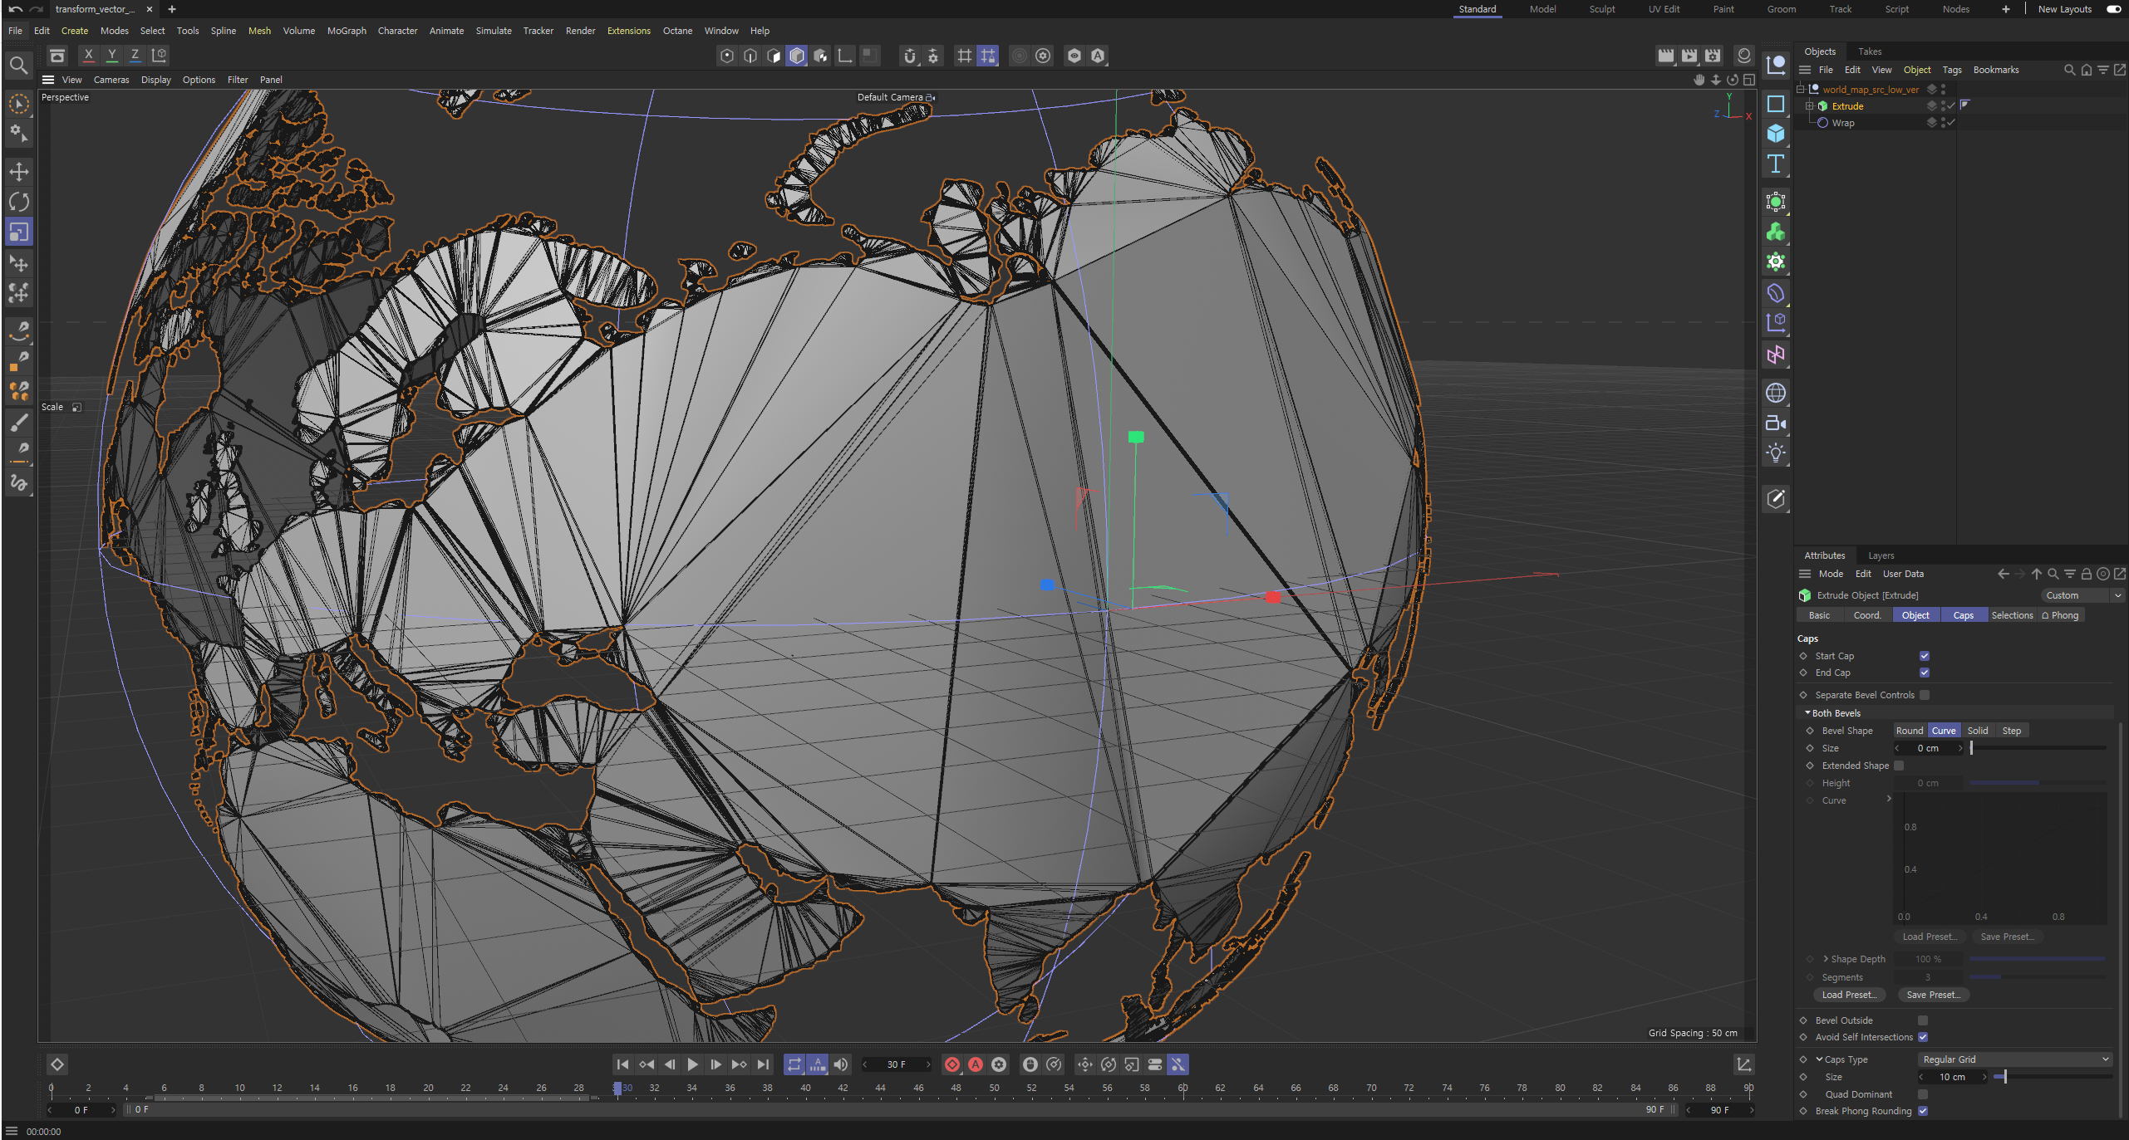The height and width of the screenshot is (1140, 2129).
Task: Open viewport Cameras menu
Action: coord(111,80)
